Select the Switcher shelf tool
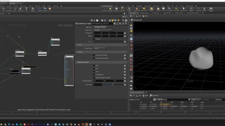 tap(204, 9)
